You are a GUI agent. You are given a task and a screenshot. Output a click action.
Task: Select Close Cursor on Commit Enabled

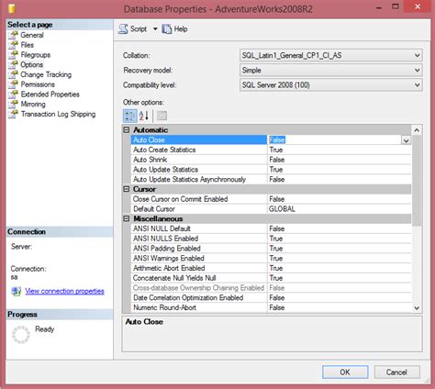click(271, 199)
